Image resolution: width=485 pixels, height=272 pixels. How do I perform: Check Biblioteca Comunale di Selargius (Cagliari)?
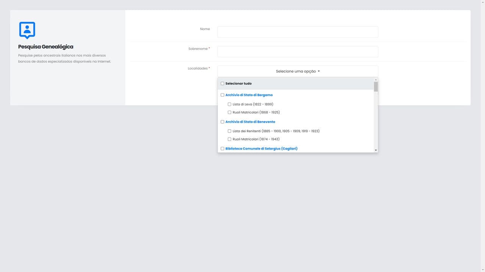coord(222,149)
